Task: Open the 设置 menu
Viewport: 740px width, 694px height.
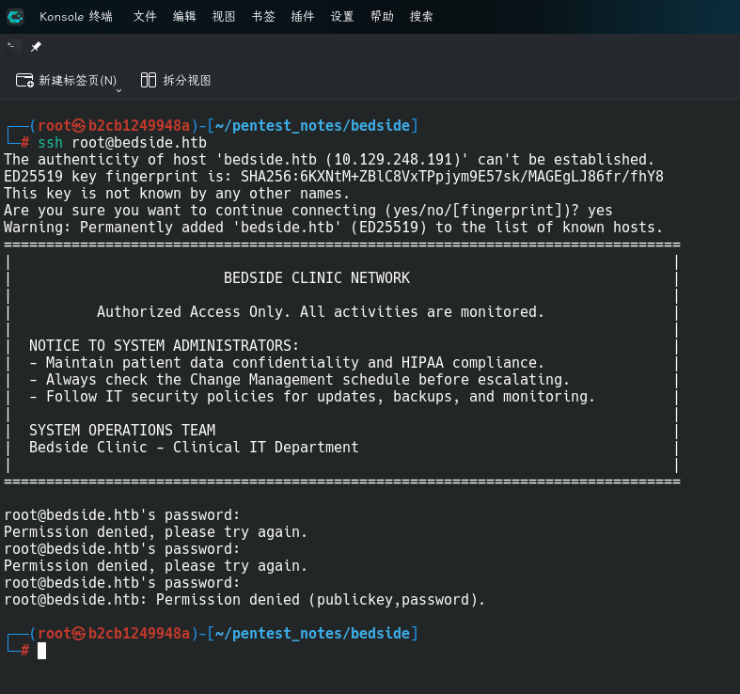Action: coord(342,17)
